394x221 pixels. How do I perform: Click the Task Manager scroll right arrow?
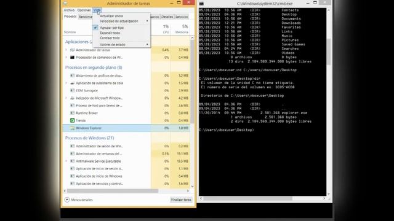tap(188, 191)
